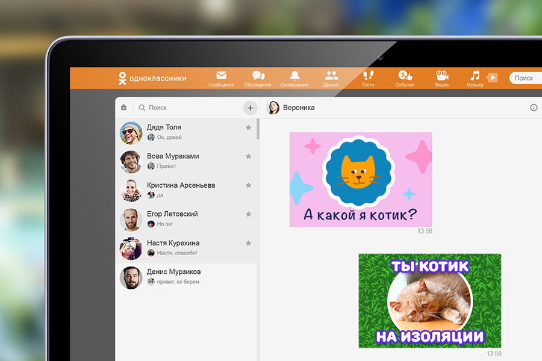
Task: Toggle favorite star for Дядя Толя
Action: coord(248,128)
